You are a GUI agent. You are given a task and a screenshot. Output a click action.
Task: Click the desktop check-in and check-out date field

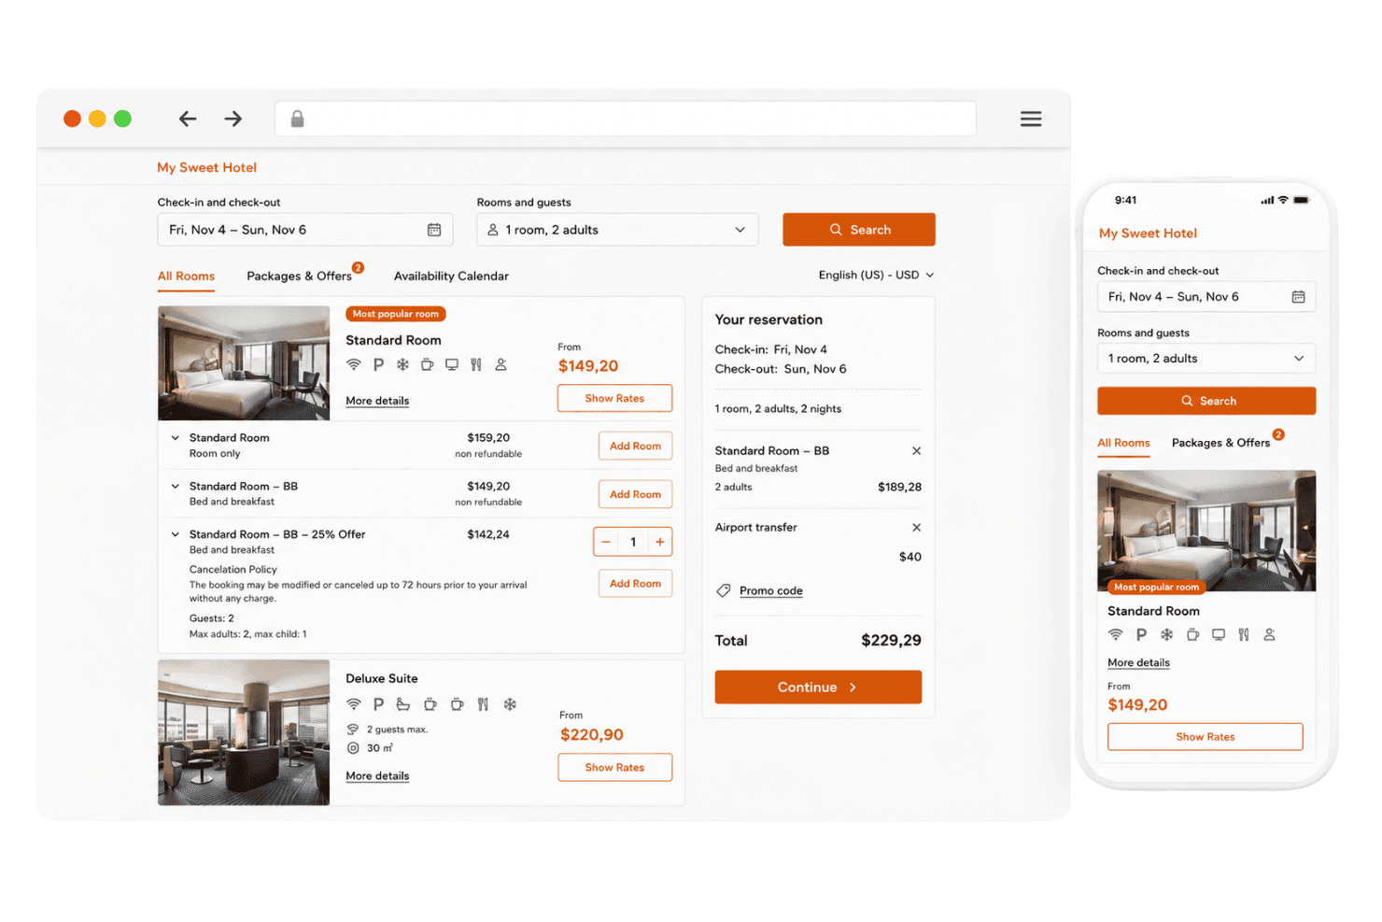(x=305, y=230)
